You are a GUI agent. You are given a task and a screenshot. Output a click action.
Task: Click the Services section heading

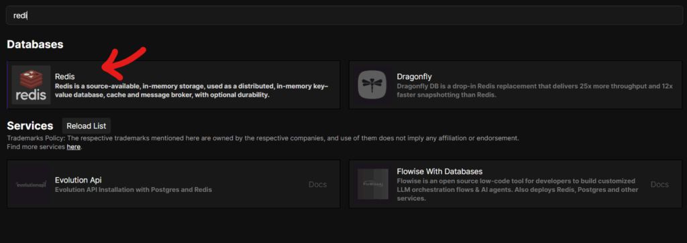tap(30, 126)
